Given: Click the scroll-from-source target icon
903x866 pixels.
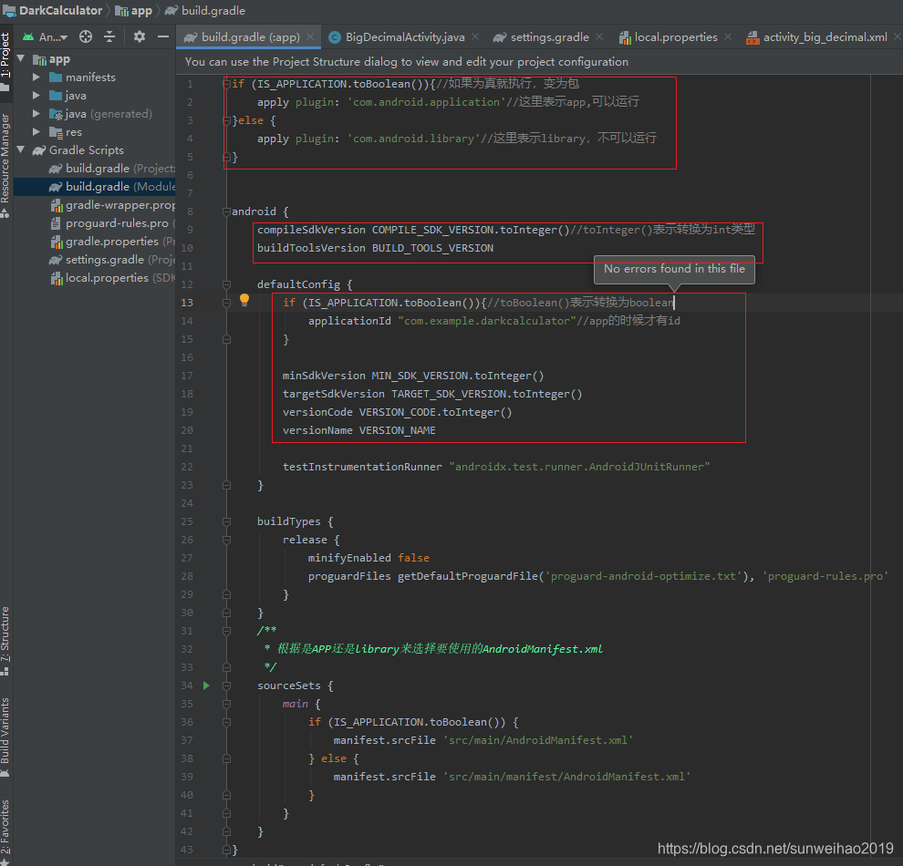Looking at the screenshot, I should click(86, 36).
